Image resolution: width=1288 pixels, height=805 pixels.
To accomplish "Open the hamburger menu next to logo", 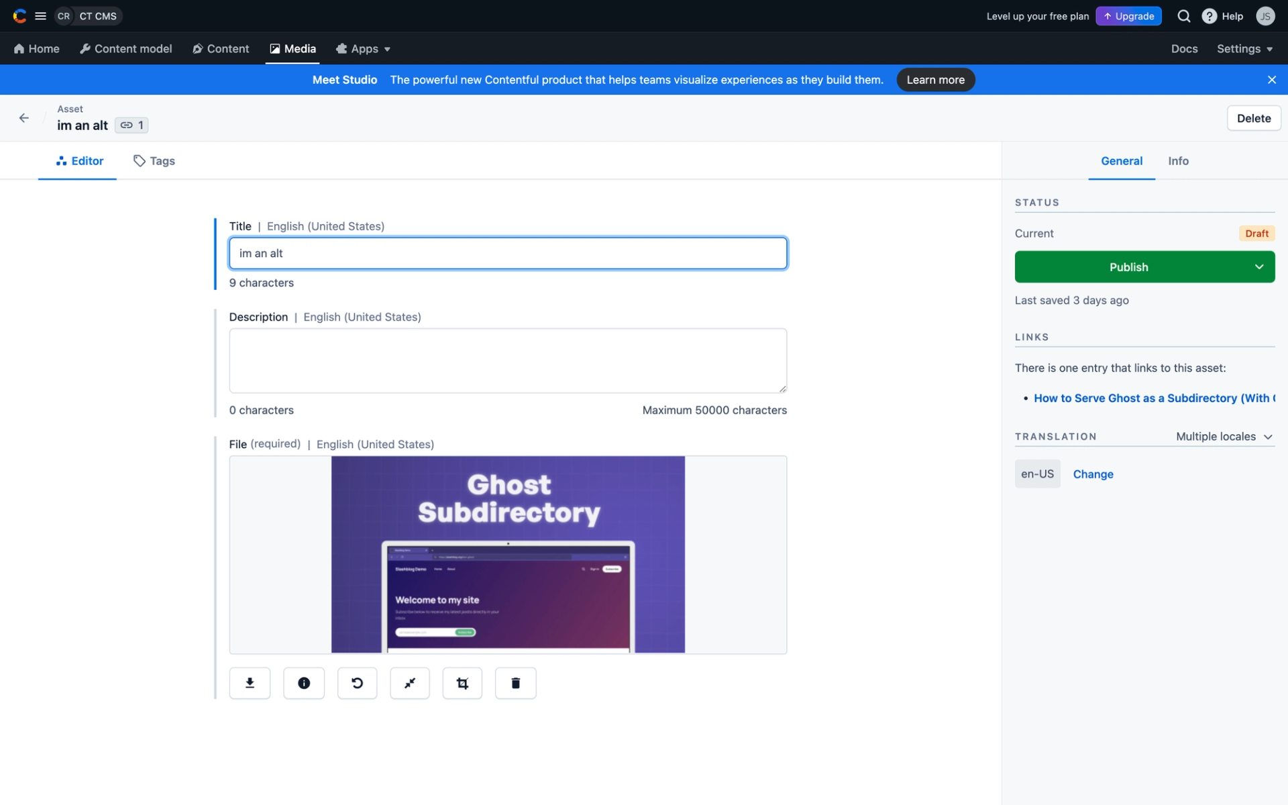I will (40, 16).
